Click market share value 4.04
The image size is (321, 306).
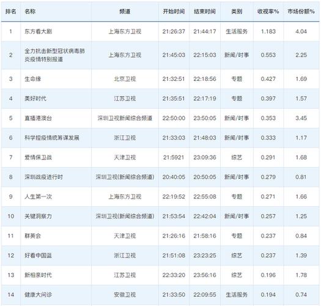[301, 31]
